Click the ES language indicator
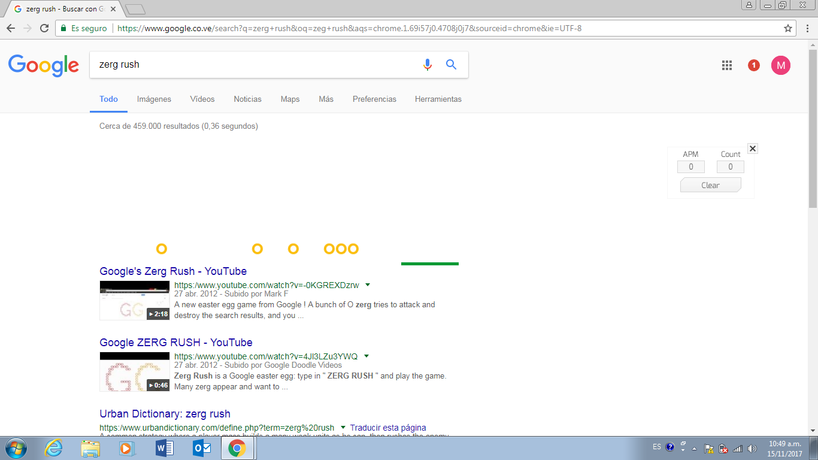Viewport: 818px width, 460px height. [x=657, y=447]
